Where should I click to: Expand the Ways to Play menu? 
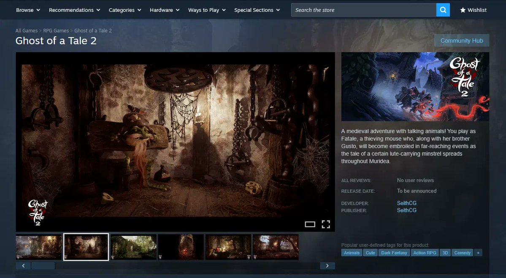click(207, 10)
